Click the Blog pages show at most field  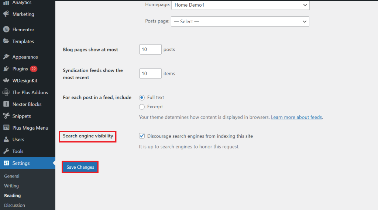pyautogui.click(x=150, y=49)
